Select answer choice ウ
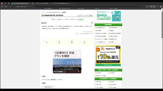This screenshot has width=163, height=91. 69,41
